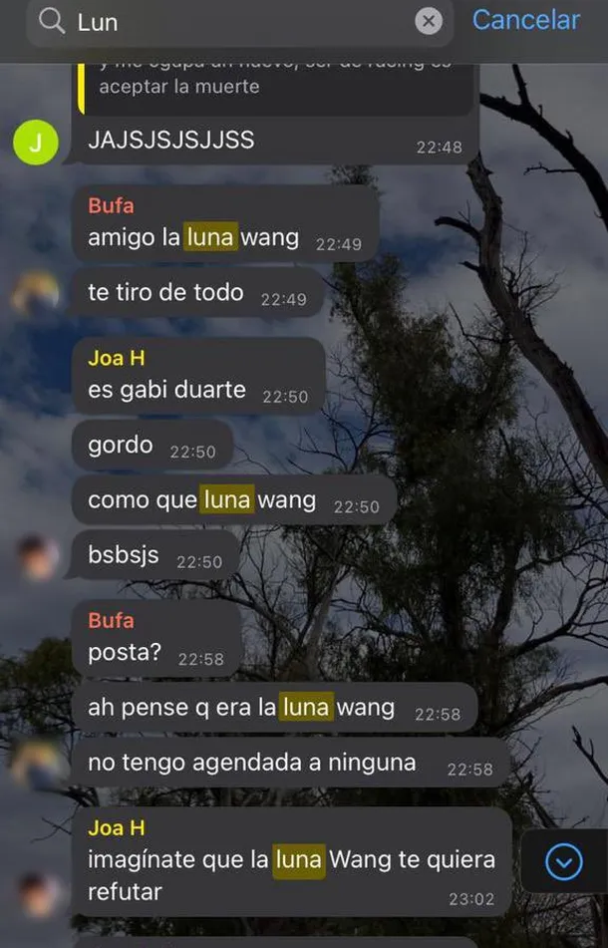Select 'ah pense q era la luna wang'
The width and height of the screenshot is (608, 948).
click(x=275, y=708)
